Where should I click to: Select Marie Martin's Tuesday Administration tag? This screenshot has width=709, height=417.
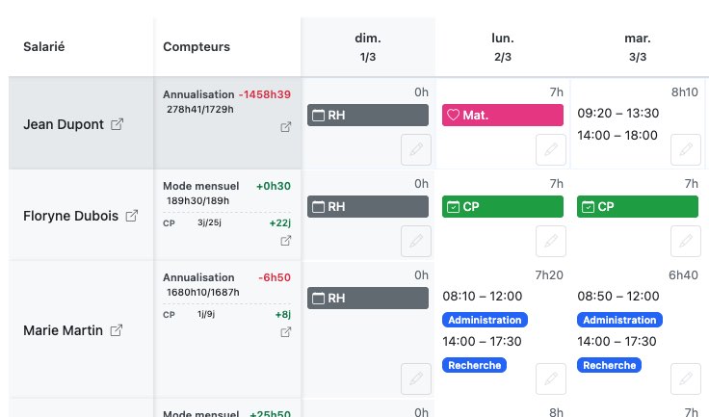(x=619, y=320)
